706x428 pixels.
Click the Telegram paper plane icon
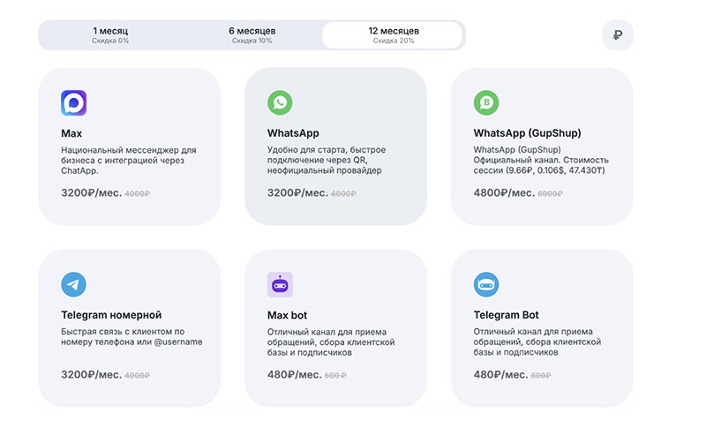click(73, 284)
